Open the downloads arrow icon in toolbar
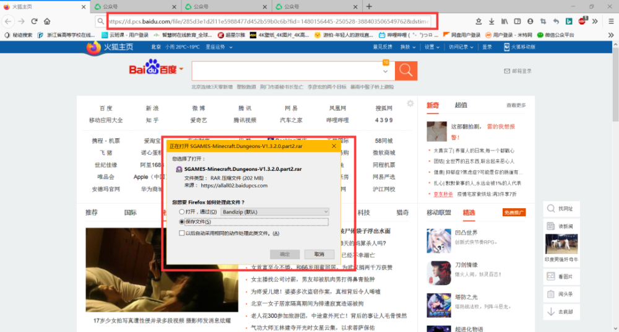Viewport: 619px width, 332px height. point(491,21)
